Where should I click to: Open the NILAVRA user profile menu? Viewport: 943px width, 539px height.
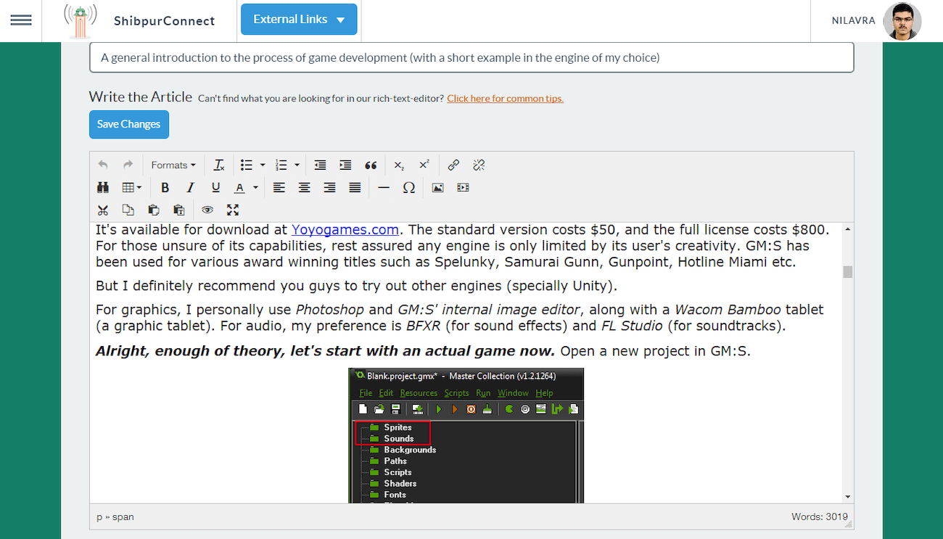pyautogui.click(x=877, y=21)
